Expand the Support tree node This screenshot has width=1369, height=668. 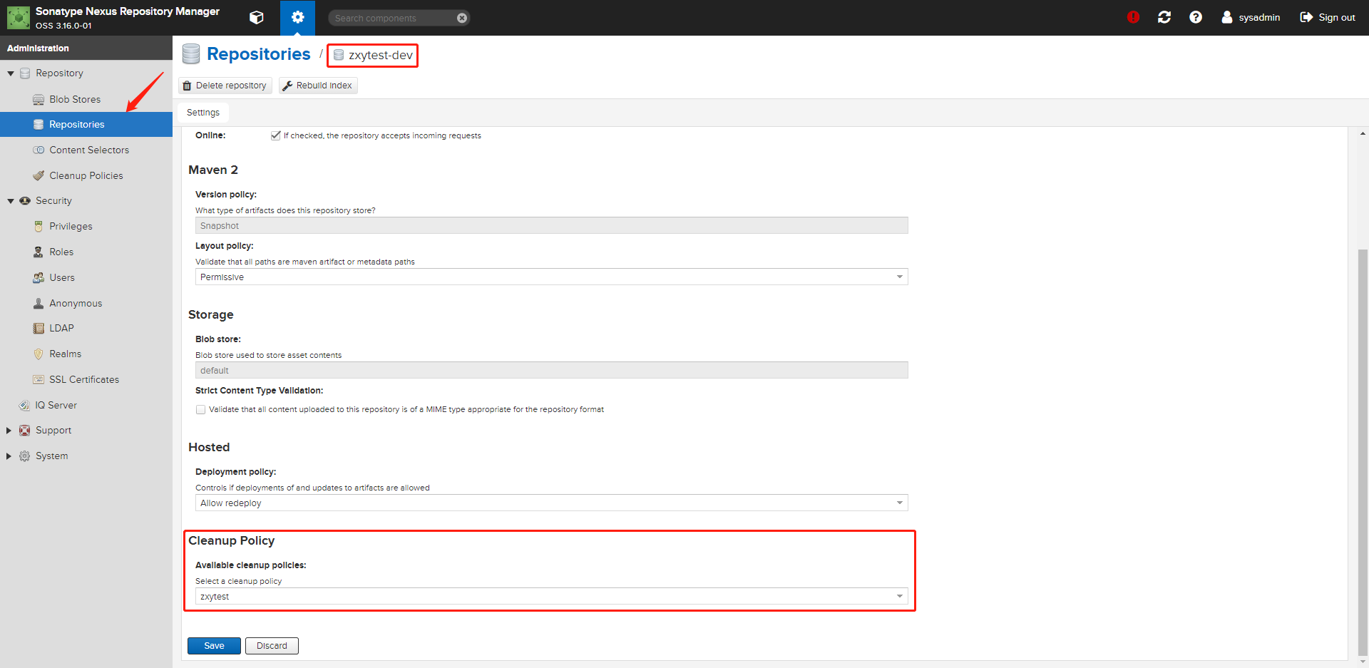coord(9,431)
